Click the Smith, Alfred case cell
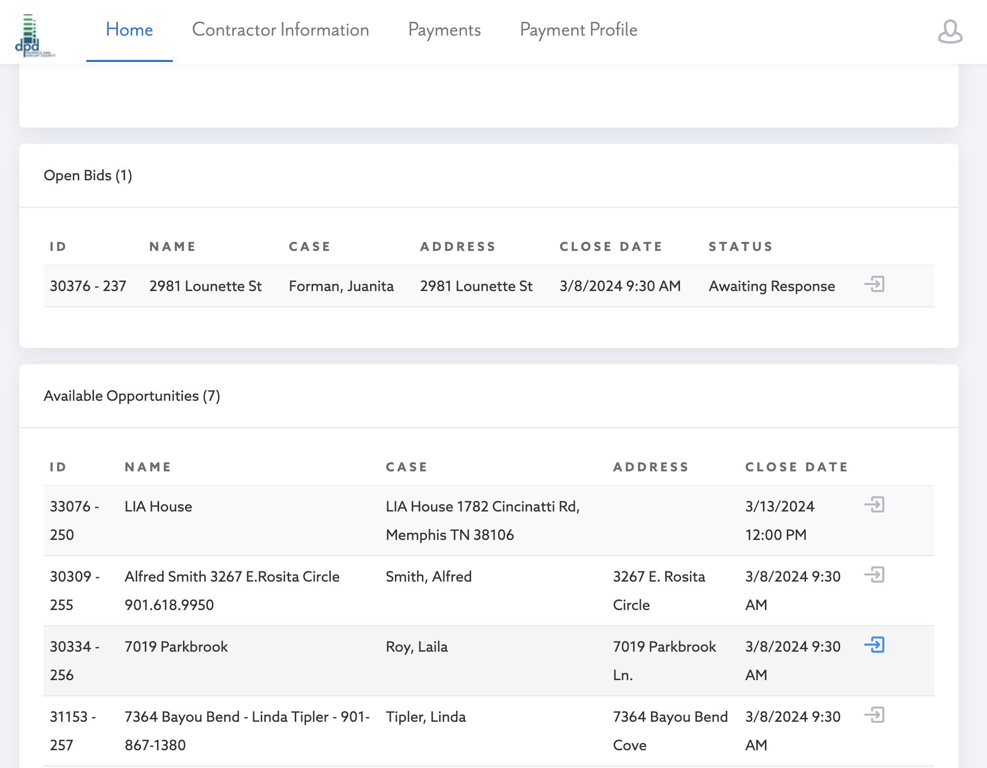The height and width of the screenshot is (768, 987). 428,577
